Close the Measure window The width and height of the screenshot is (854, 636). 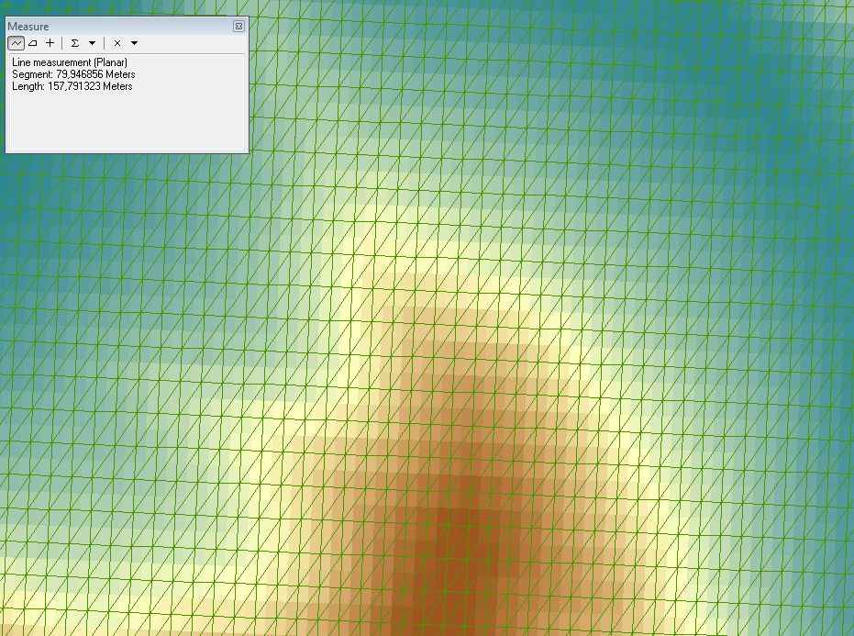238,27
